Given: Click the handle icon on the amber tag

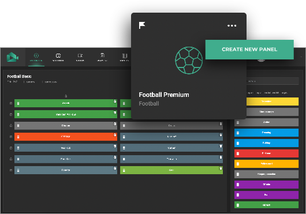Looking at the screenshot, I should click(238, 164).
